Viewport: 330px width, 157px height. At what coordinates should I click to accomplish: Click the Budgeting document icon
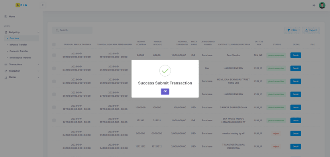tap(6, 32)
